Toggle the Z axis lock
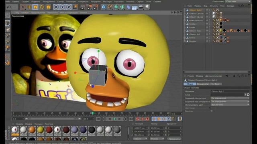The image size is (257, 144). (x=69, y=7)
